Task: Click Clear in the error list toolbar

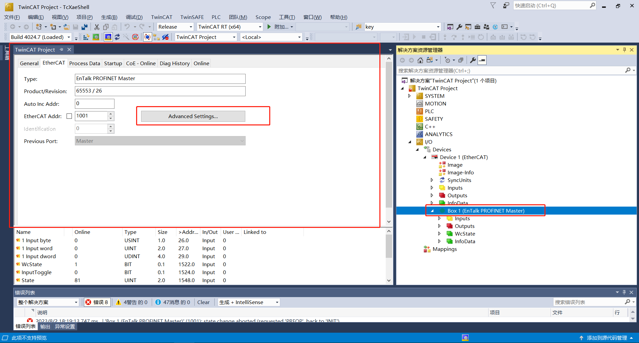Action: tap(203, 302)
